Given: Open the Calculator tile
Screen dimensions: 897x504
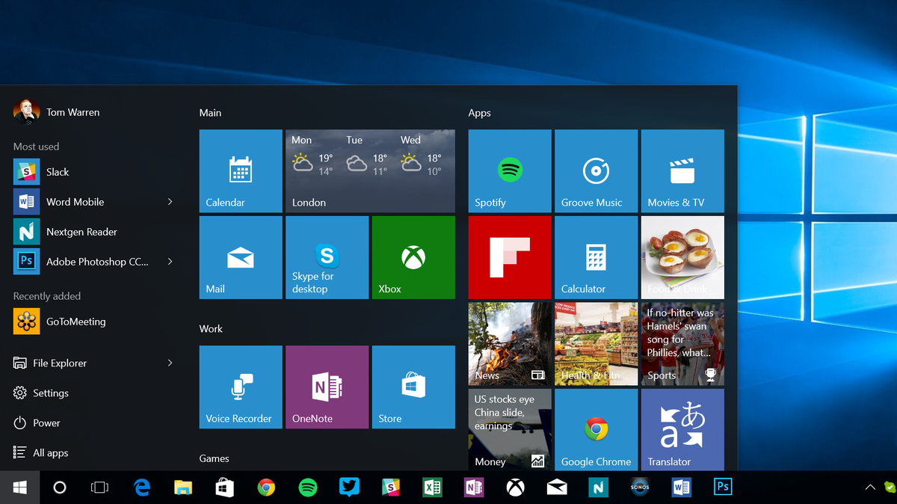Looking at the screenshot, I should click(x=596, y=257).
